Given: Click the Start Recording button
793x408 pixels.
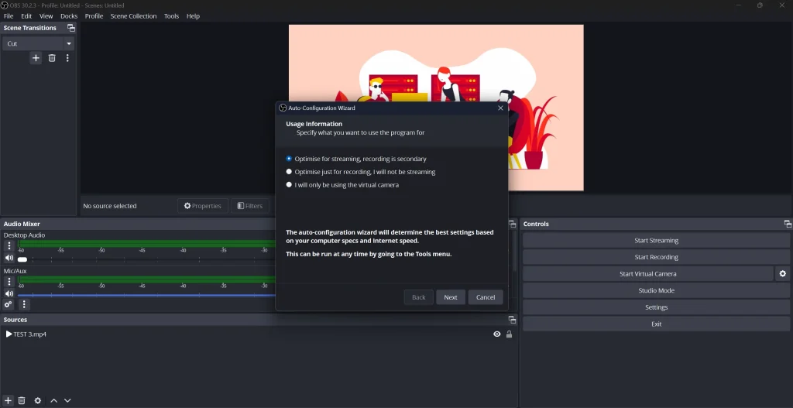Looking at the screenshot, I should pyautogui.click(x=657, y=257).
